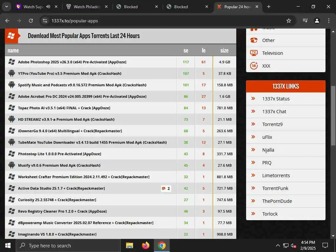Open the Torrentz9 link
Screen dimensions: 336x252
pyautogui.click(x=272, y=124)
